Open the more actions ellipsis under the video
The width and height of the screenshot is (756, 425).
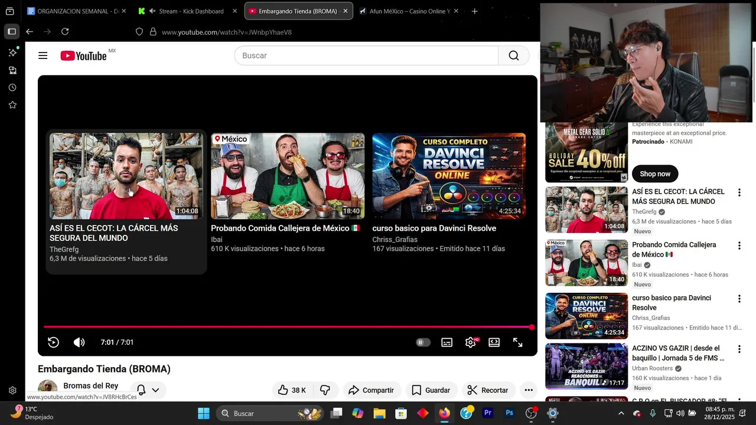pos(529,390)
